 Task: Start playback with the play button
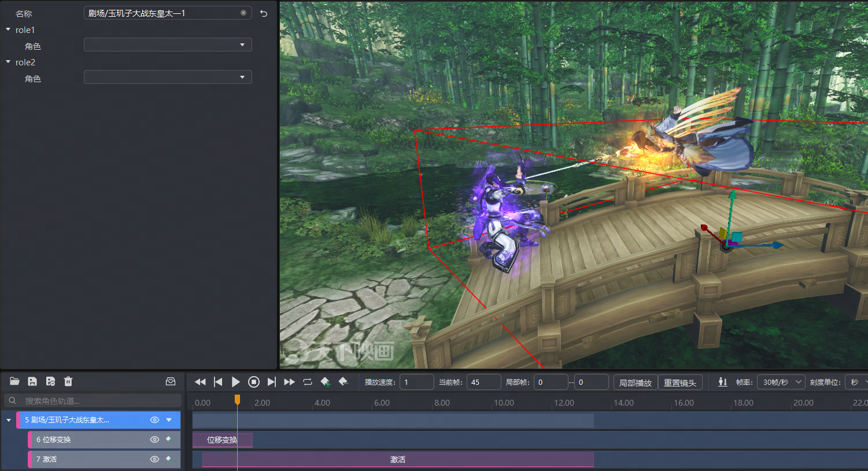click(x=236, y=382)
